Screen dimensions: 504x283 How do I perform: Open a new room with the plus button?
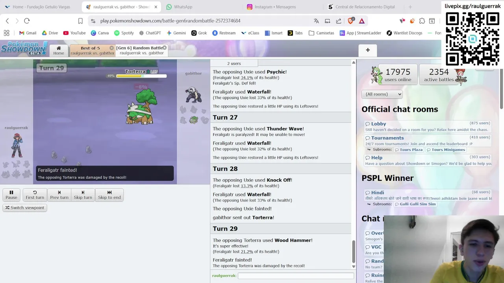pos(368,50)
